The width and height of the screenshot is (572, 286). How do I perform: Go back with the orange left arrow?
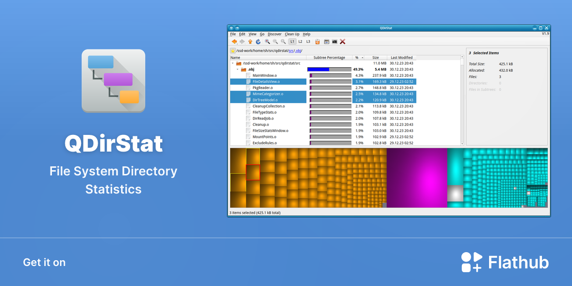[x=234, y=41]
